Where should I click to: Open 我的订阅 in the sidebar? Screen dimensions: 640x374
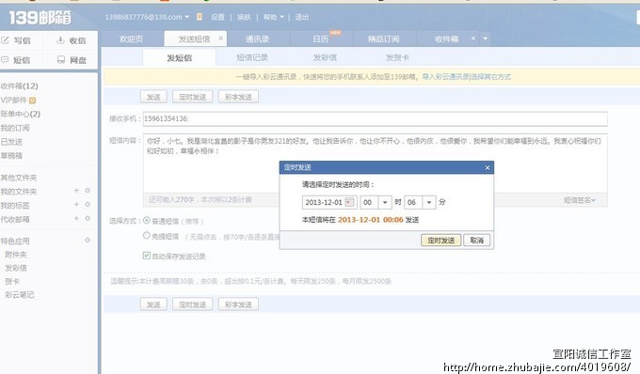click(15, 128)
